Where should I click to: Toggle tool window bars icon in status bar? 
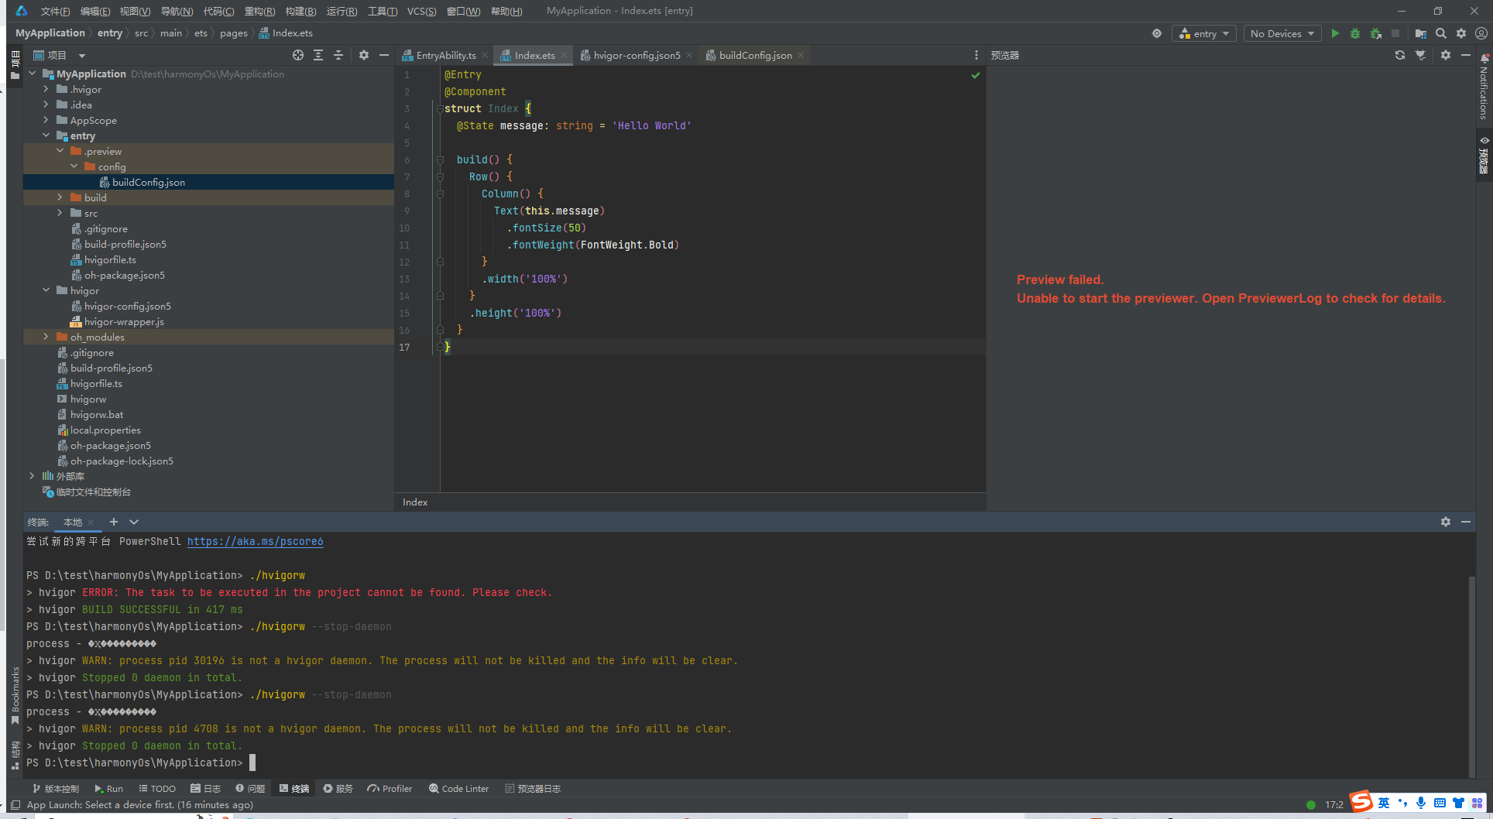(x=15, y=804)
